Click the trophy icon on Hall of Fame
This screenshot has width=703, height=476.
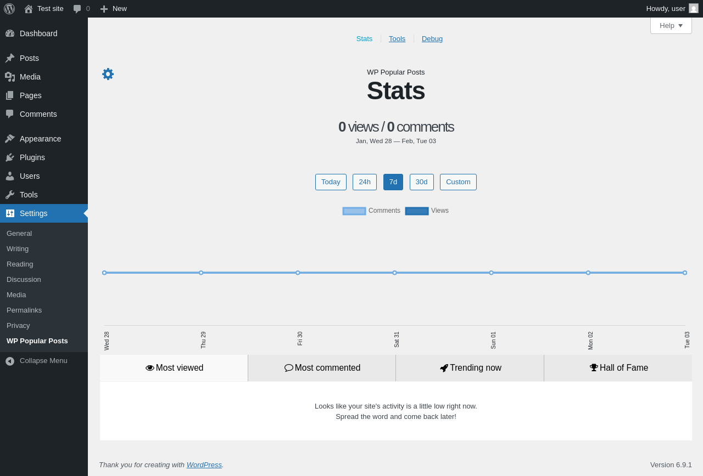(x=594, y=368)
